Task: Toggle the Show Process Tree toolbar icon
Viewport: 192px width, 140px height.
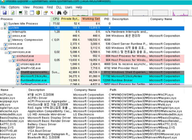Action: click(26, 13)
